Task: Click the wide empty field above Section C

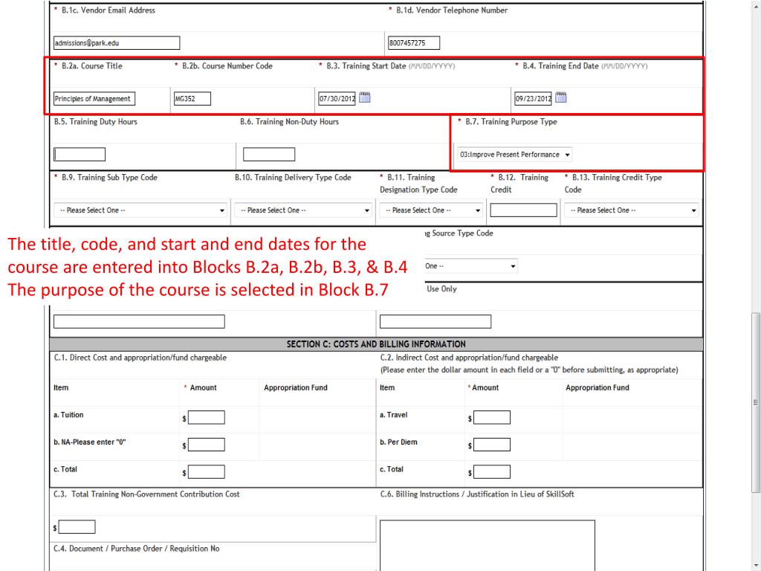Action: [x=139, y=321]
